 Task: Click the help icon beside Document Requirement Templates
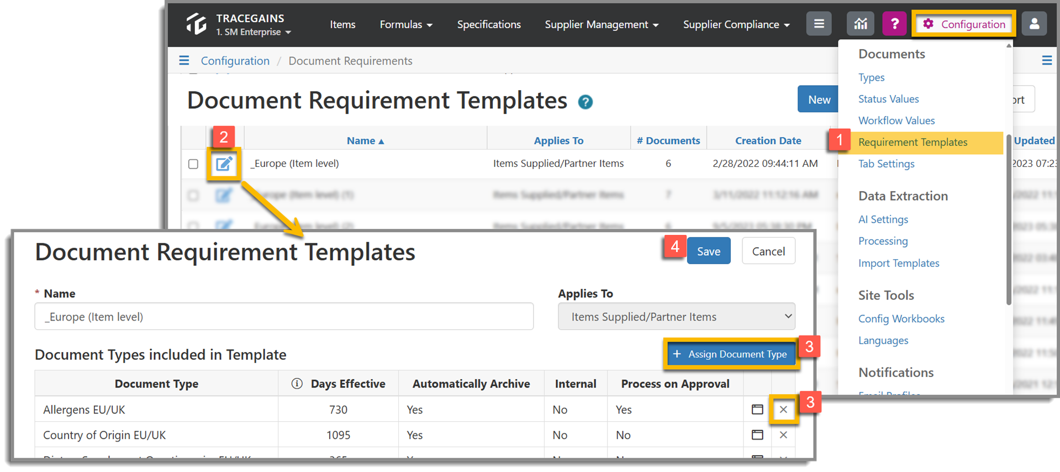coord(585,102)
